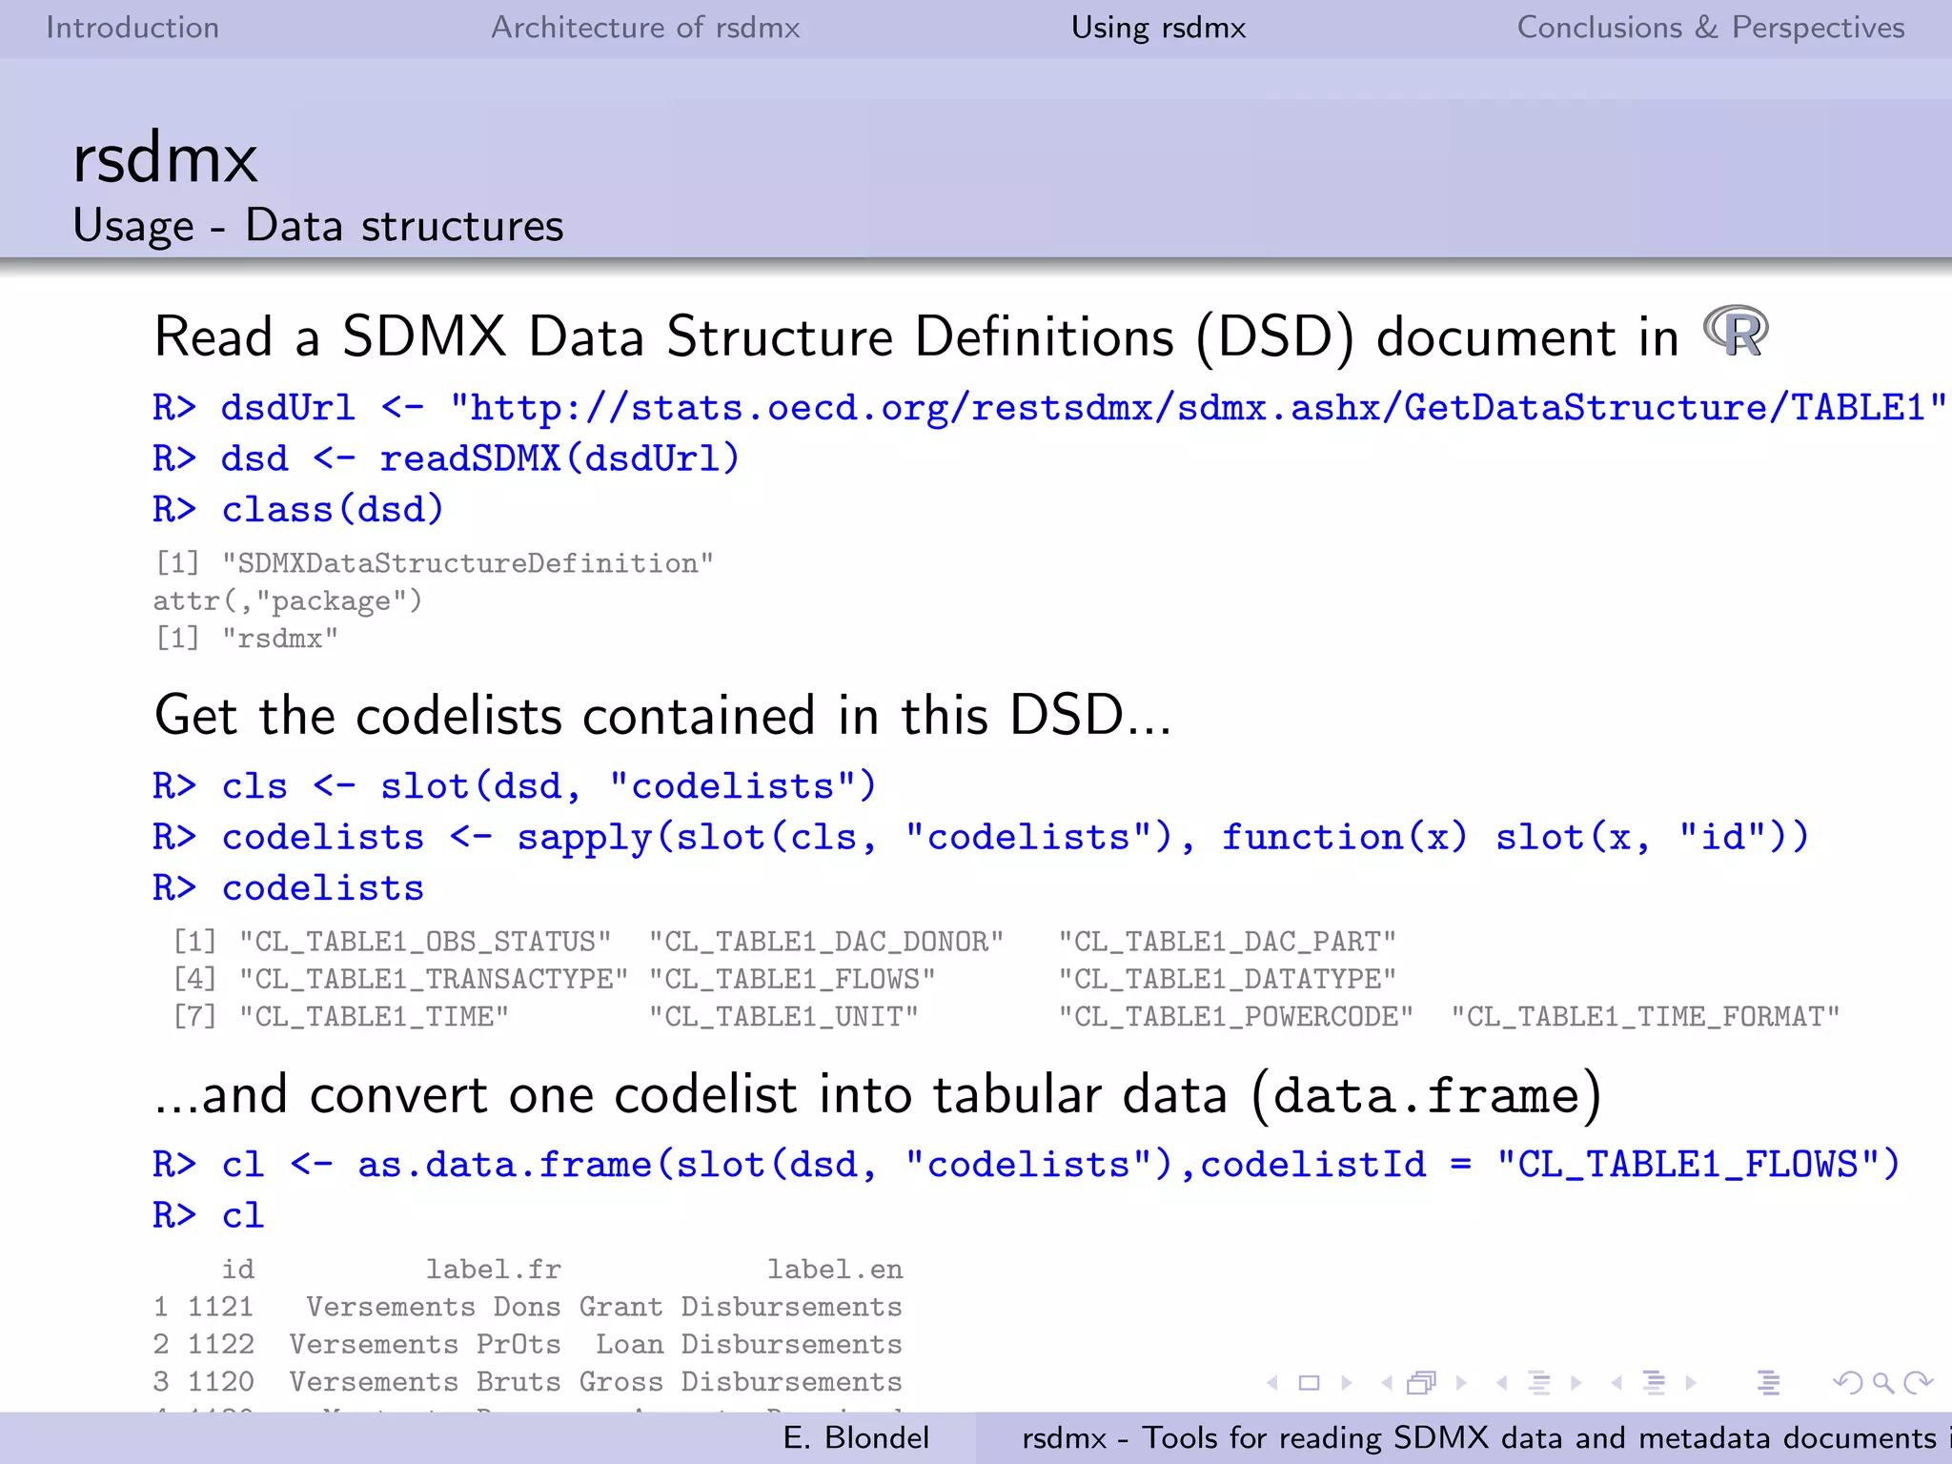Click the "SDMXDataStructureDefinition" output text

coord(467,563)
